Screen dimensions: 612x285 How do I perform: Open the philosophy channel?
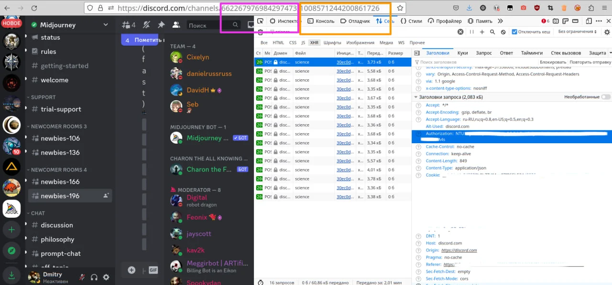57,239
